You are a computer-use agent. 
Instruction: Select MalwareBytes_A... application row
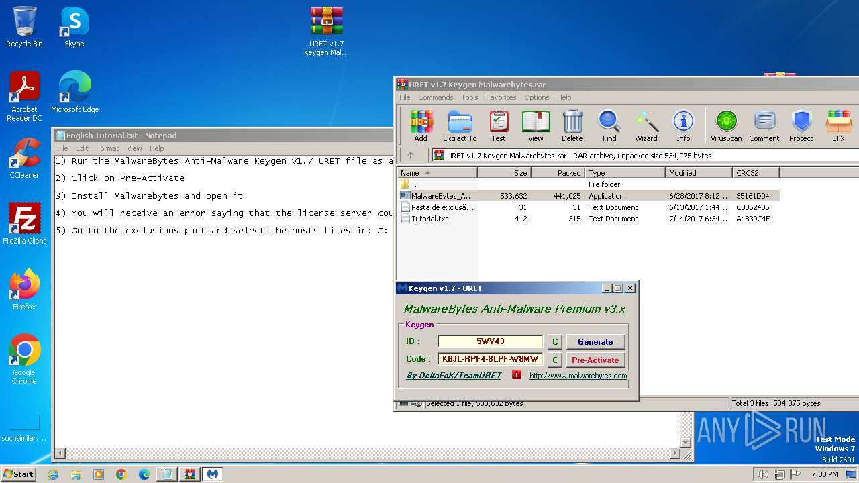coord(589,196)
